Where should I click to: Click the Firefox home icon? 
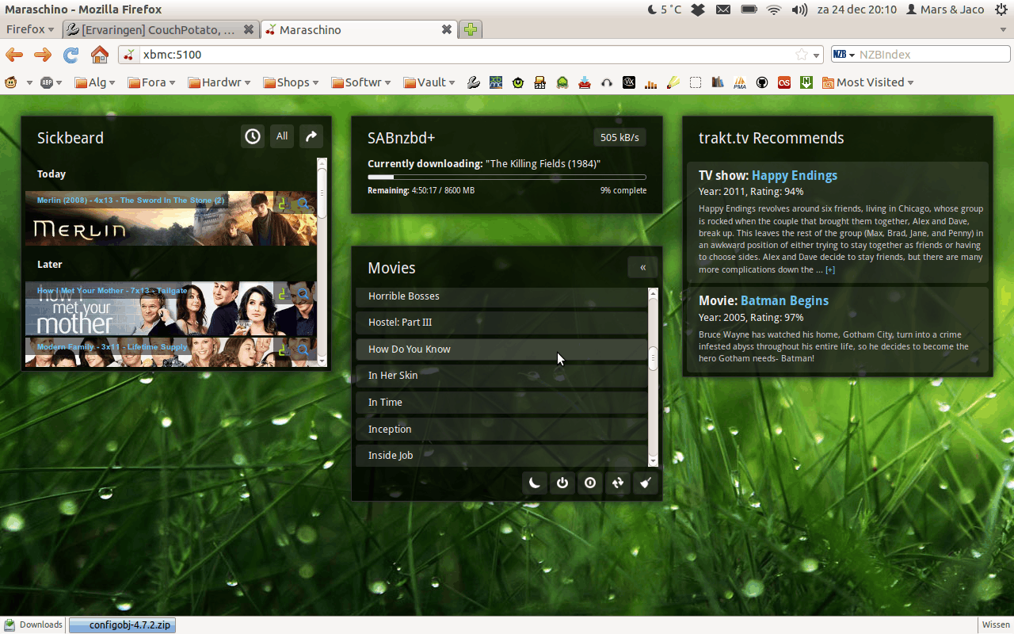tap(100, 55)
